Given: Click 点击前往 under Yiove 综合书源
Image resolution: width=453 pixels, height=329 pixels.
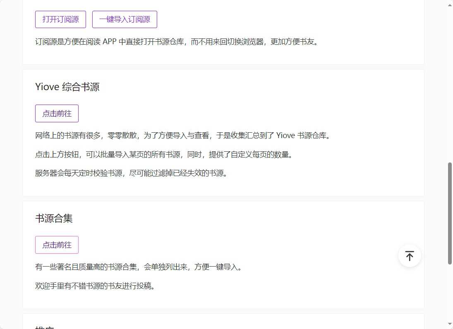Looking at the screenshot, I should (x=57, y=114).
